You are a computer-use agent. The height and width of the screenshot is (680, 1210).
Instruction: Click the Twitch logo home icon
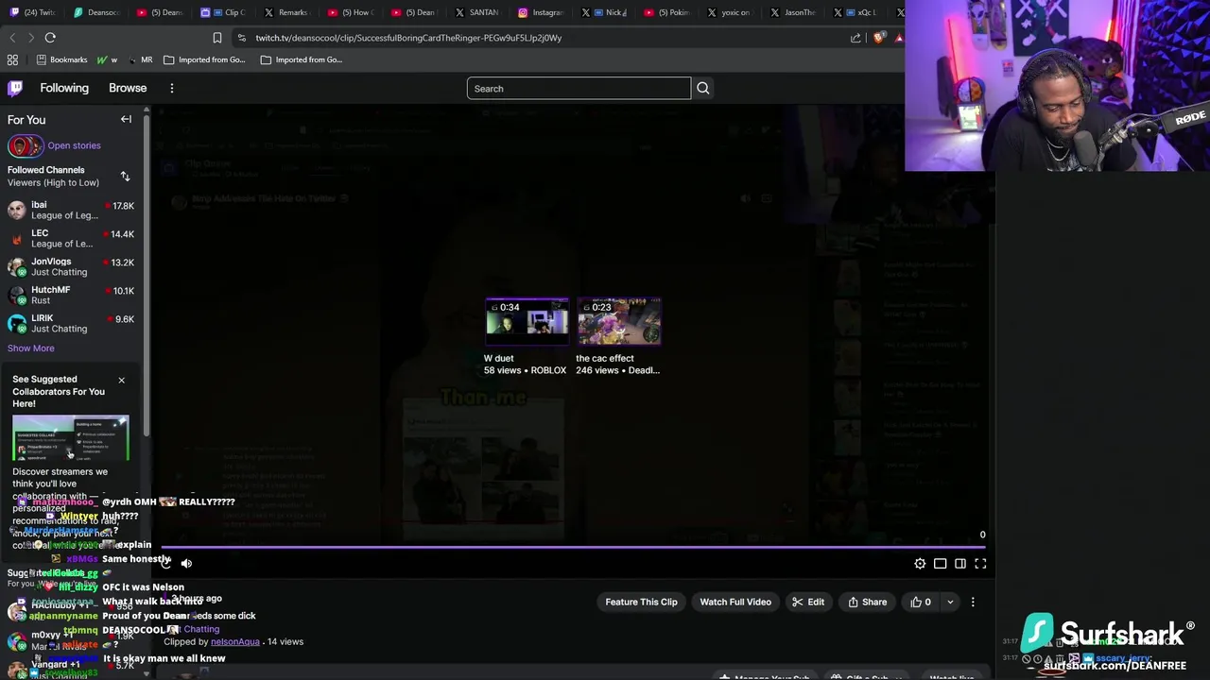[15, 88]
